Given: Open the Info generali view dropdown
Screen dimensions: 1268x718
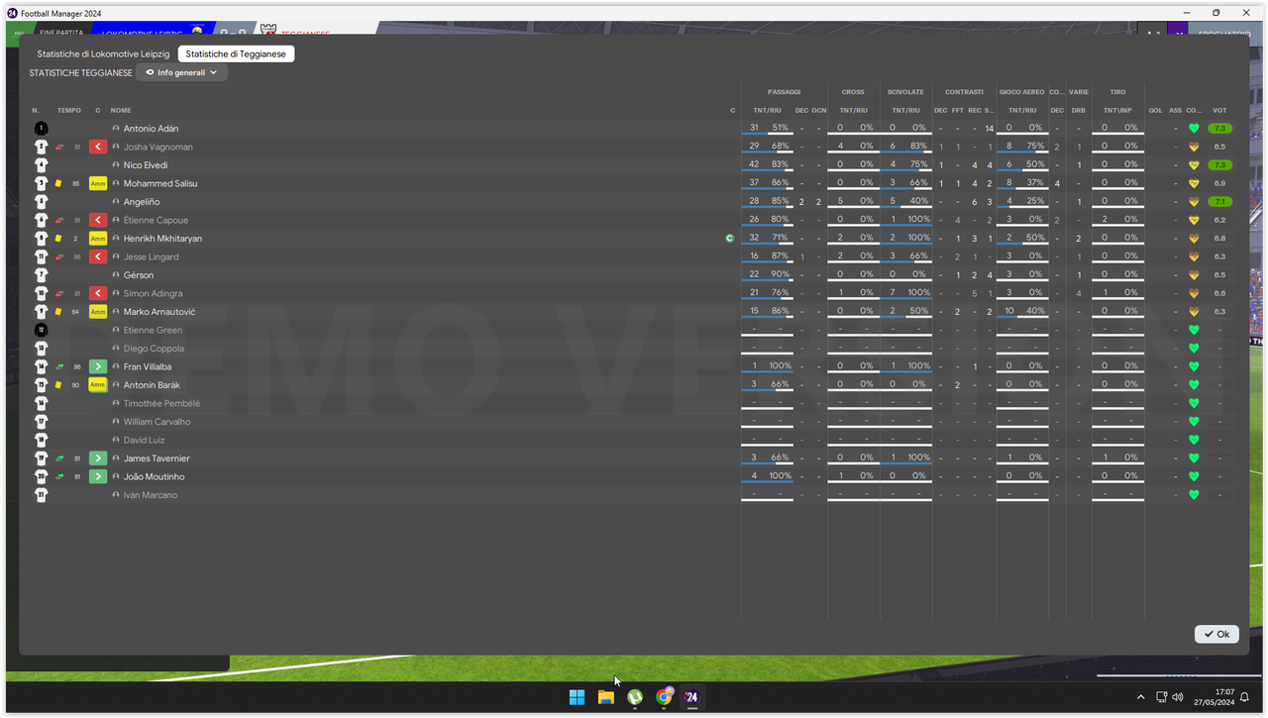Looking at the screenshot, I should [x=181, y=72].
